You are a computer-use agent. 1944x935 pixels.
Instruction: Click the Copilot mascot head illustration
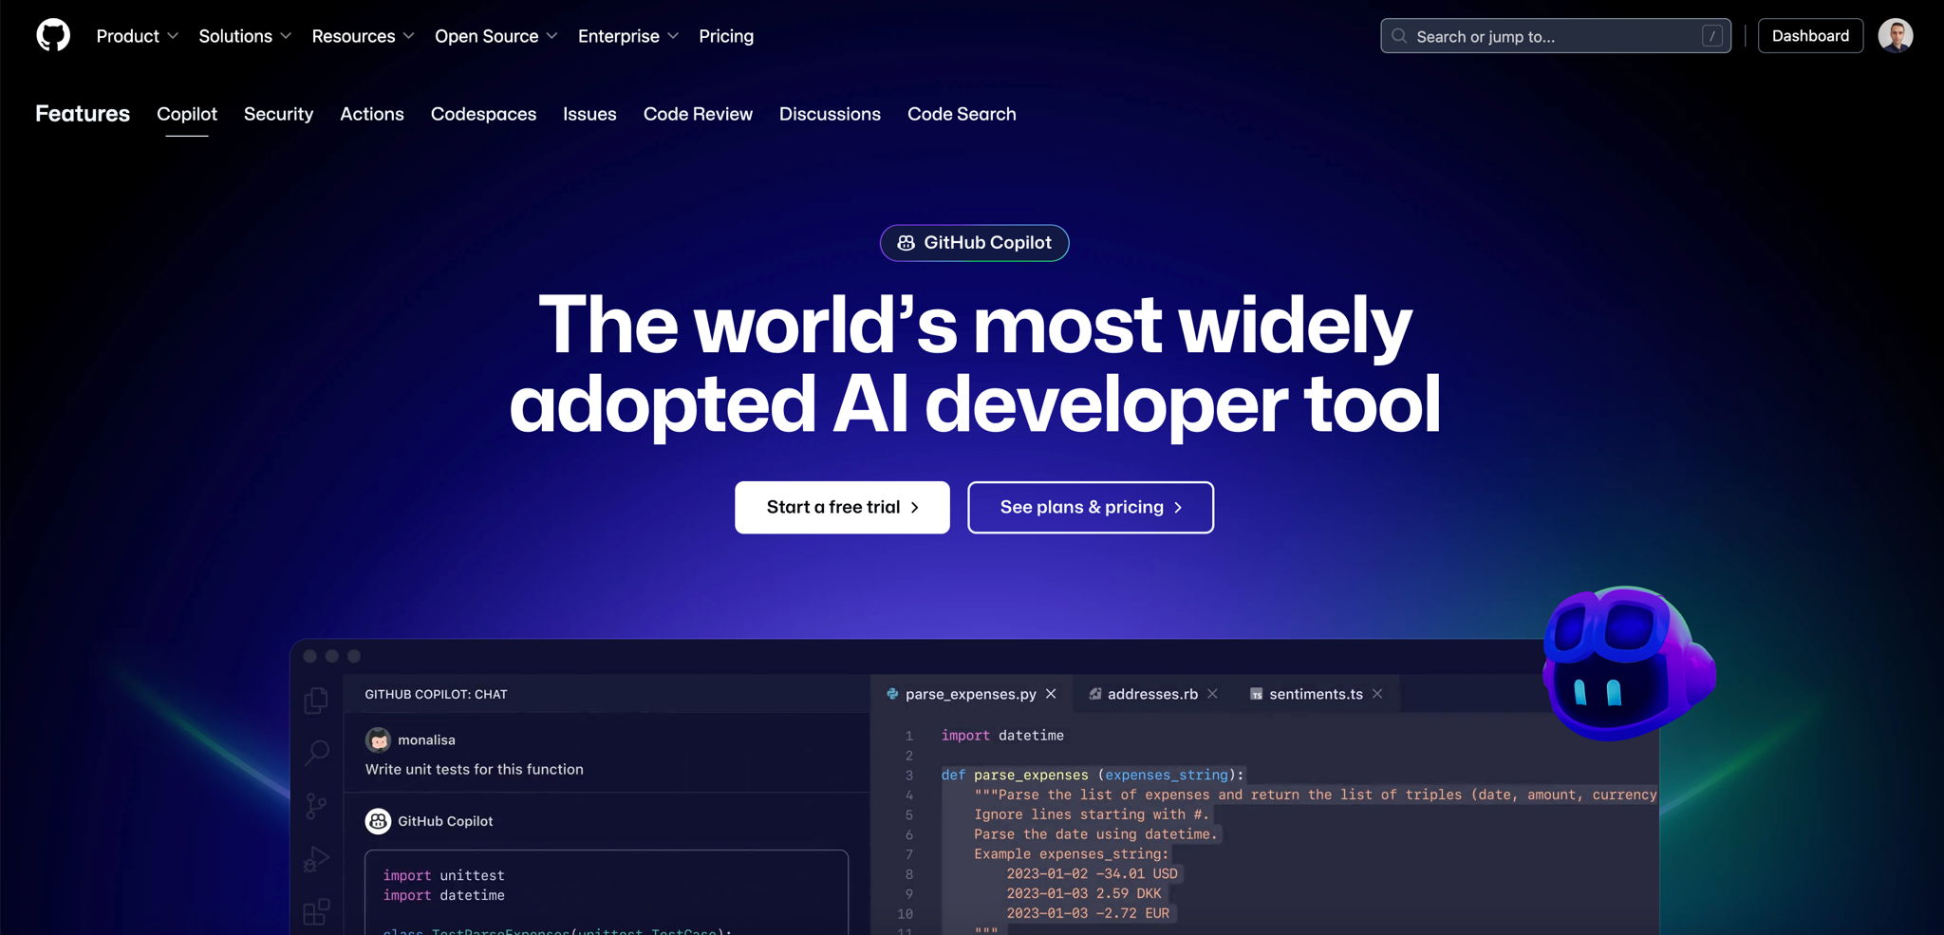coord(1627,664)
